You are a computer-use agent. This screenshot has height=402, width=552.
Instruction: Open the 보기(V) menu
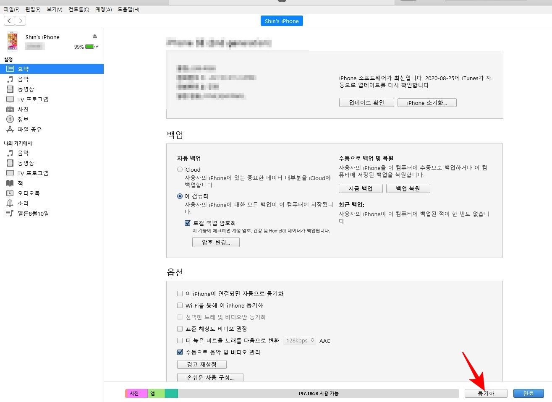[55, 9]
